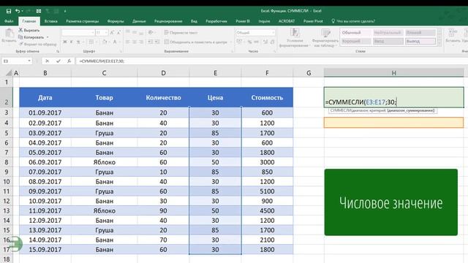Screen dimensions: 468x263
Task: Click the fill color bucket icon
Action: click(105, 42)
